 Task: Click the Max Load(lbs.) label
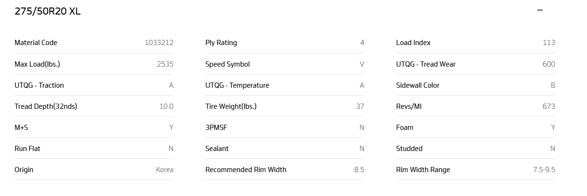[x=37, y=64]
